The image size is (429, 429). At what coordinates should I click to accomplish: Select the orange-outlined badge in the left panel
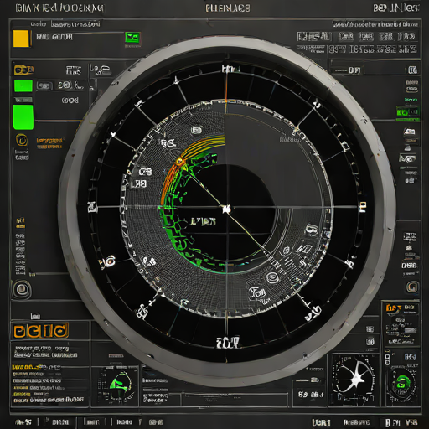point(23,70)
